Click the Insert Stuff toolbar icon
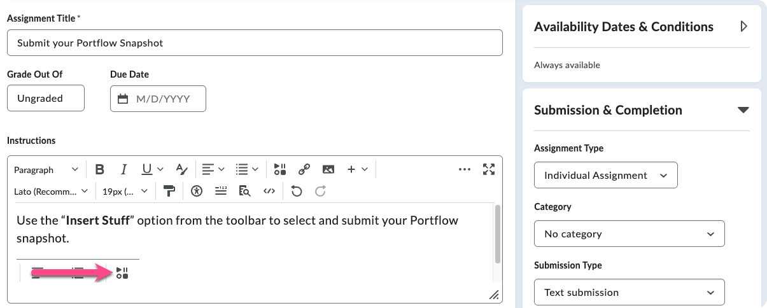 [x=280, y=169]
